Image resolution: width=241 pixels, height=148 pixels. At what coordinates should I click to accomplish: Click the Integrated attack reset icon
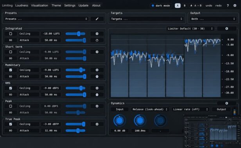(x=97, y=40)
